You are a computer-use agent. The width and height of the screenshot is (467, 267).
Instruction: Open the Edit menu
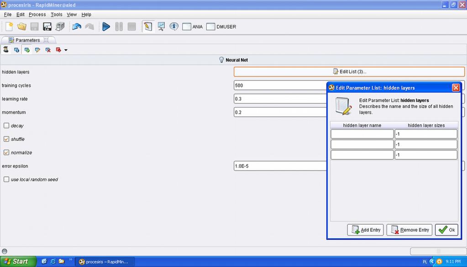click(x=20, y=15)
